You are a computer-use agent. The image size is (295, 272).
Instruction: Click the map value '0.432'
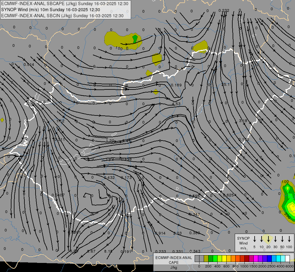(109, 177)
